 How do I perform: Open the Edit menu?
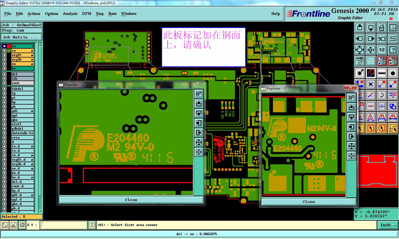point(19,14)
